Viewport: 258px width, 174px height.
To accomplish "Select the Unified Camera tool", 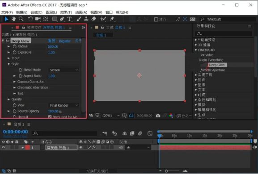I will [x=38, y=19].
